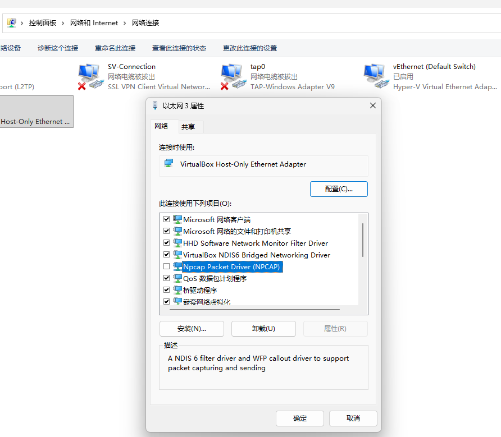Image resolution: width=501 pixels, height=437 pixels.
Task: Click the Control Panel icon in address bar
Action: tap(11, 23)
